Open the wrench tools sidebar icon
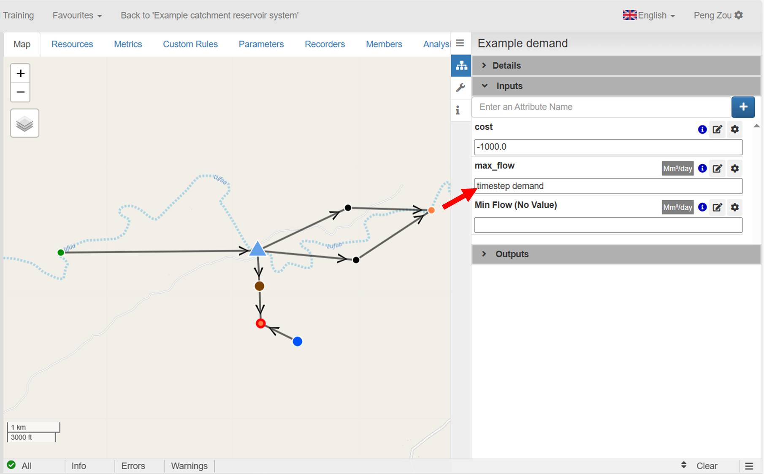 point(461,88)
